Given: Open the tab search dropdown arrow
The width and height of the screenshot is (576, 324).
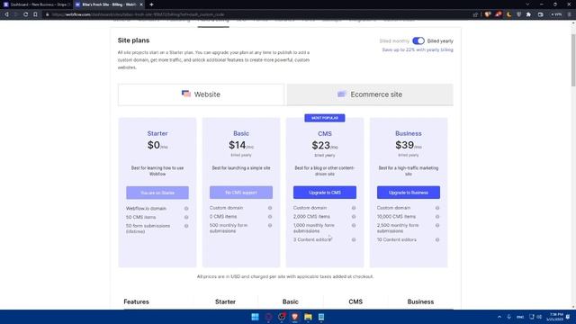Looking at the screenshot, I should [527, 4].
